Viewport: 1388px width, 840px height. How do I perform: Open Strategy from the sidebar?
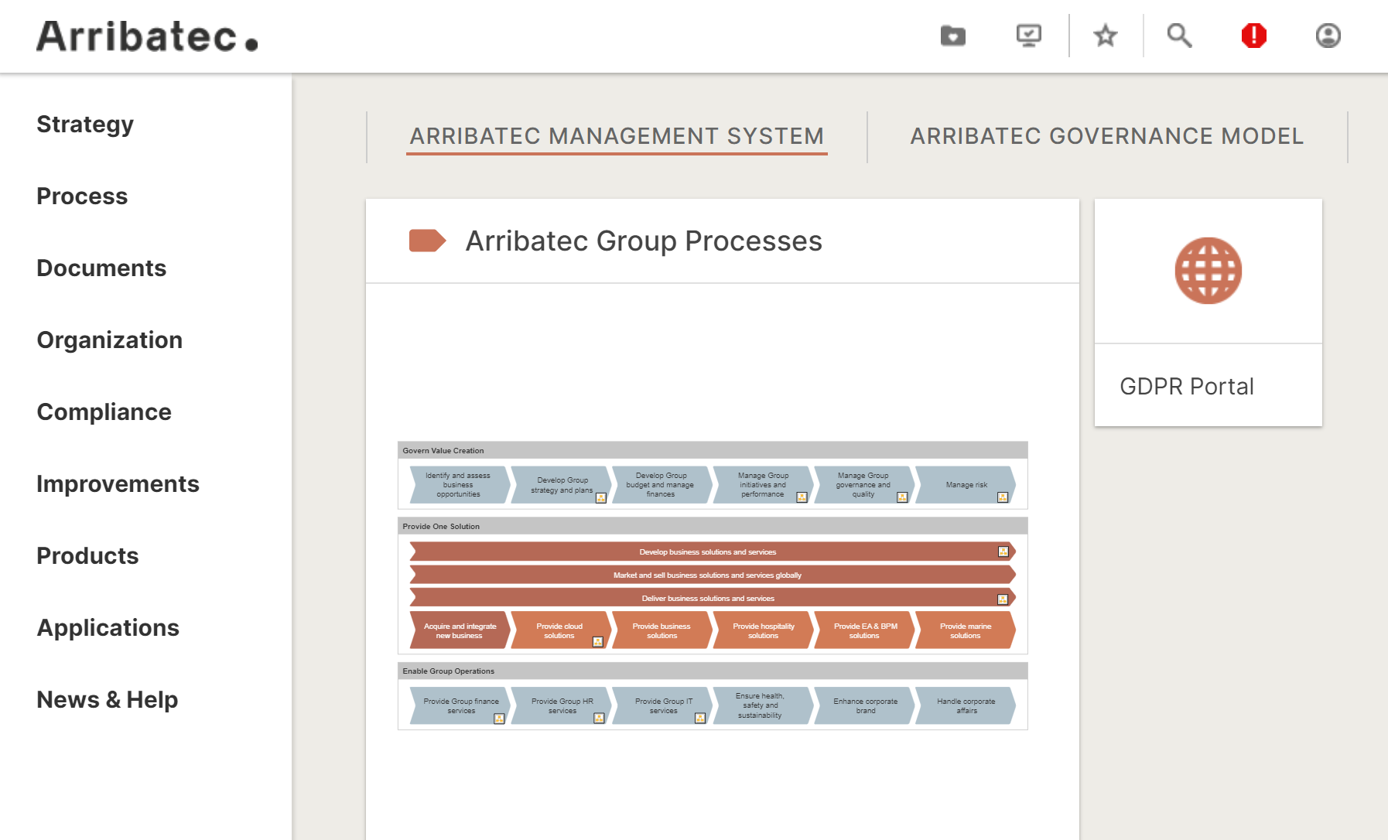[x=85, y=124]
